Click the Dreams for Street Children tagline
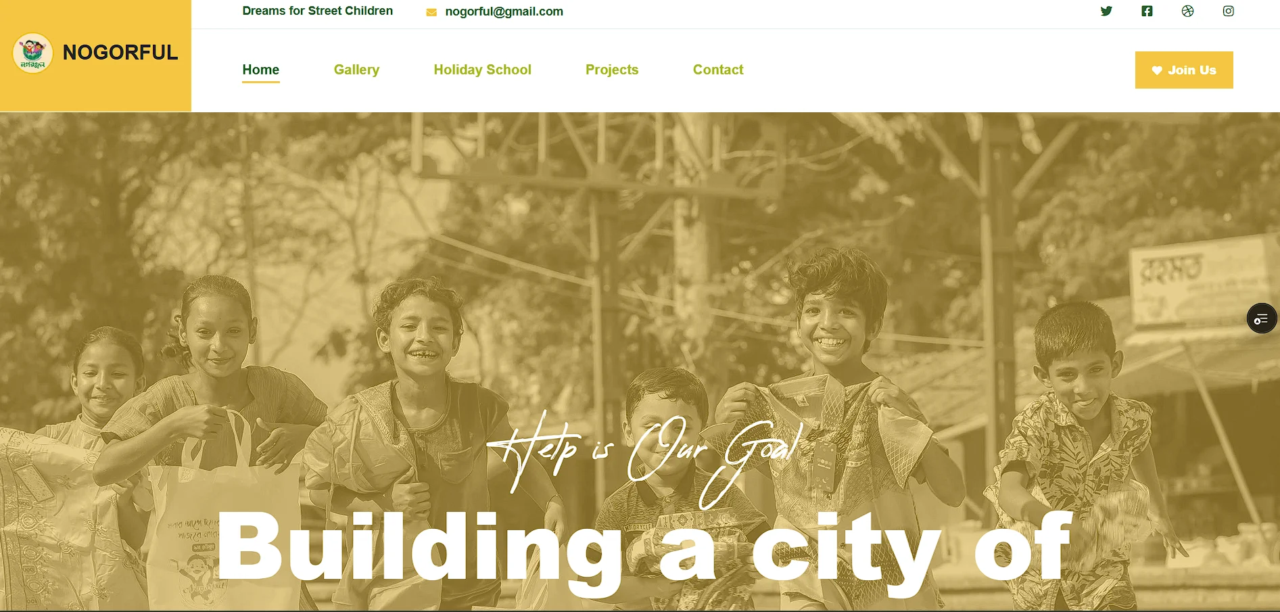The width and height of the screenshot is (1280, 612). (x=318, y=11)
